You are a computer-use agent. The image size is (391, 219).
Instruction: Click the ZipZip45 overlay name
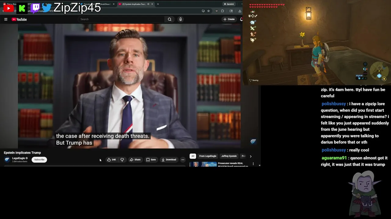tap(77, 8)
